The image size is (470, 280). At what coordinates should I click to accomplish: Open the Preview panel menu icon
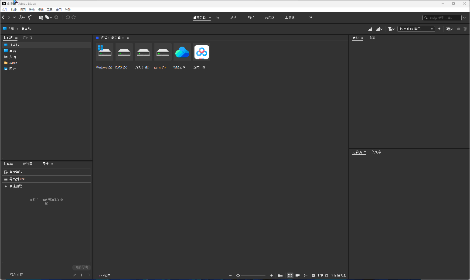pyautogui.click(x=362, y=38)
